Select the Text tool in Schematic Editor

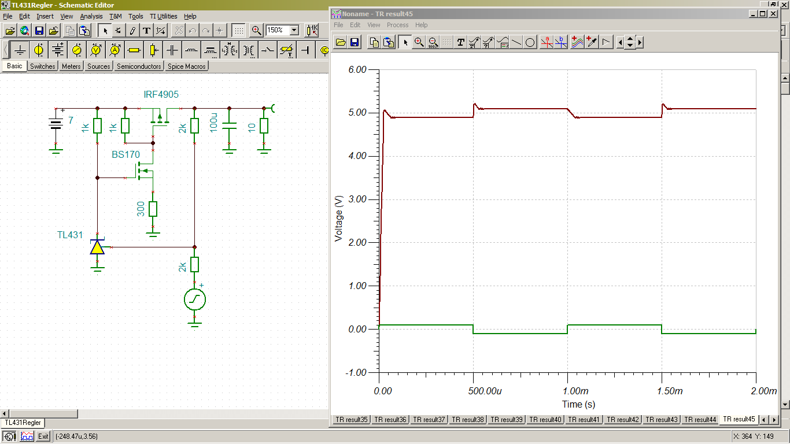point(146,30)
